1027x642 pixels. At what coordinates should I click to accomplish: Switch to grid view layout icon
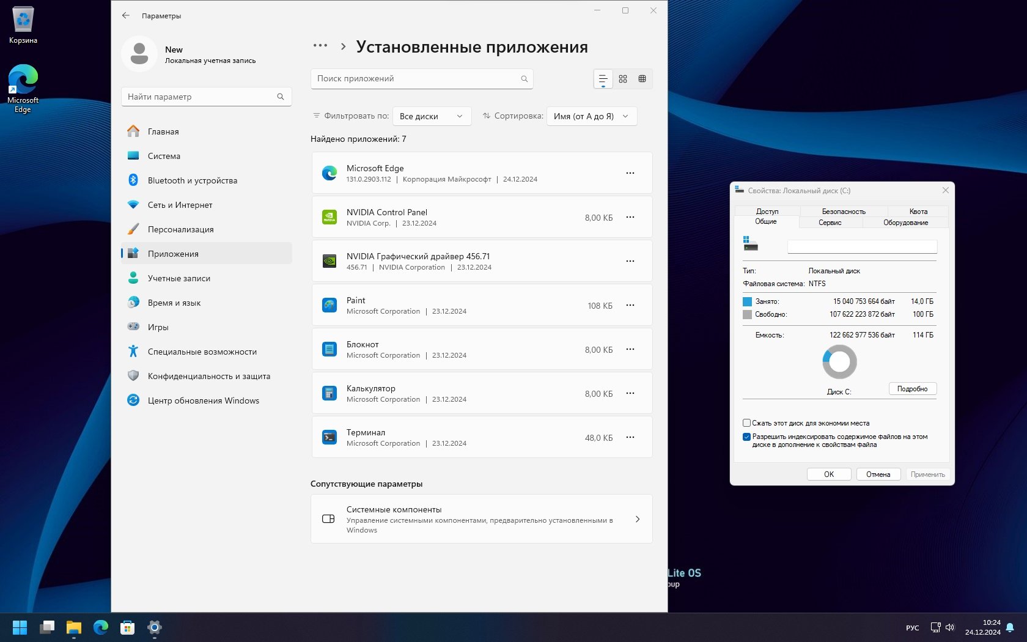click(622, 79)
